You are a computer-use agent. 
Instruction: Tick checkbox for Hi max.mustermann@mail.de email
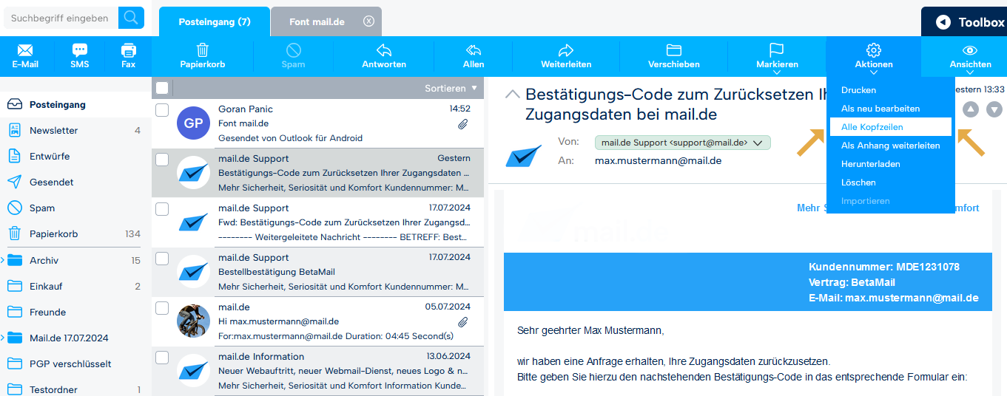point(162,308)
